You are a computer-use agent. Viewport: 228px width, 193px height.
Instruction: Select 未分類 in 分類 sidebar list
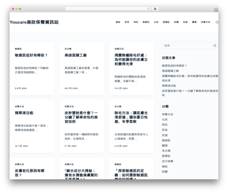[166, 151]
